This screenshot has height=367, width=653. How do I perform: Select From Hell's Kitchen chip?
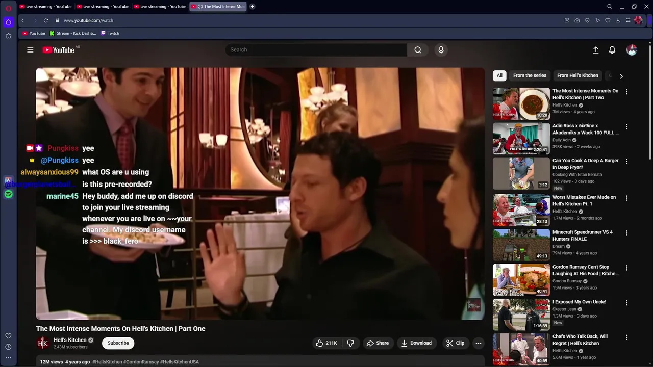[x=577, y=75]
